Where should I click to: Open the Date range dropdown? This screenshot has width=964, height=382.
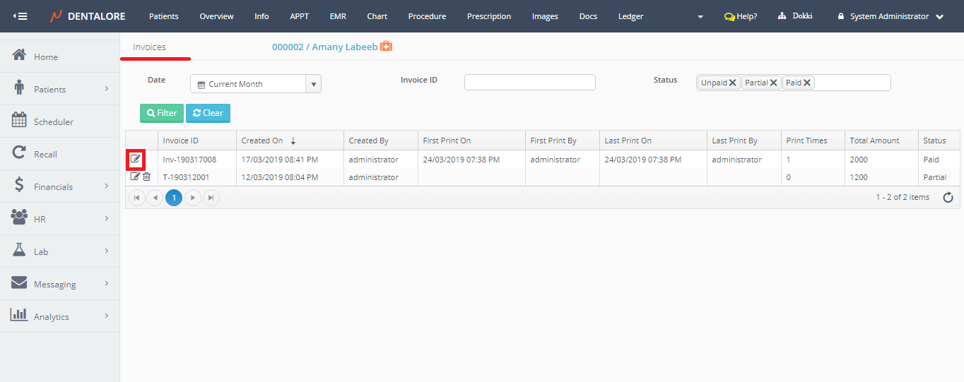[313, 84]
